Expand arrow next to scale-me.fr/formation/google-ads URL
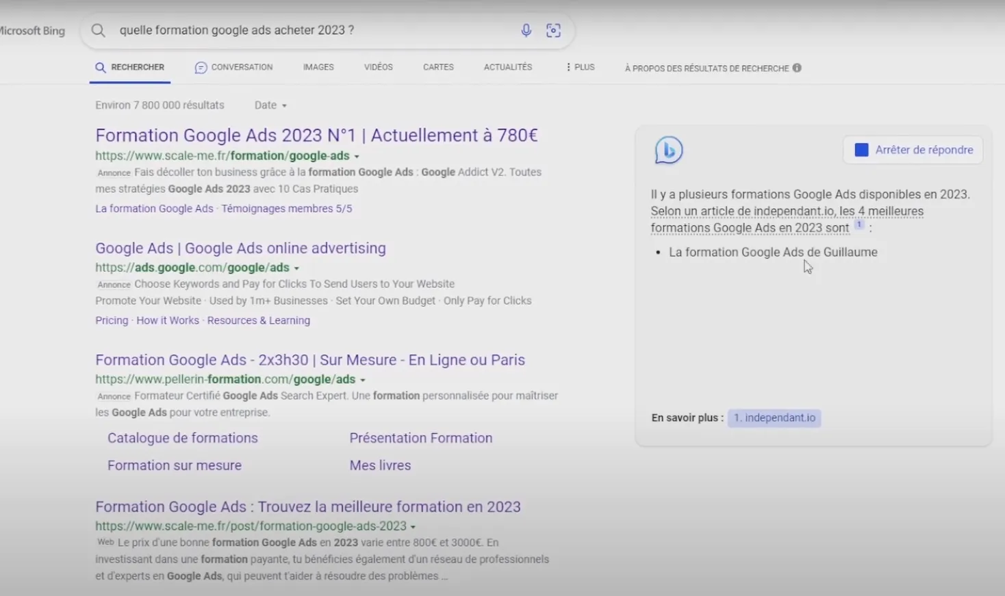The image size is (1005, 596). [357, 157]
